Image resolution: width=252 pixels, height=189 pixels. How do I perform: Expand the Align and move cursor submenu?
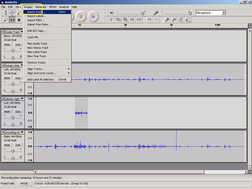click(x=47, y=73)
